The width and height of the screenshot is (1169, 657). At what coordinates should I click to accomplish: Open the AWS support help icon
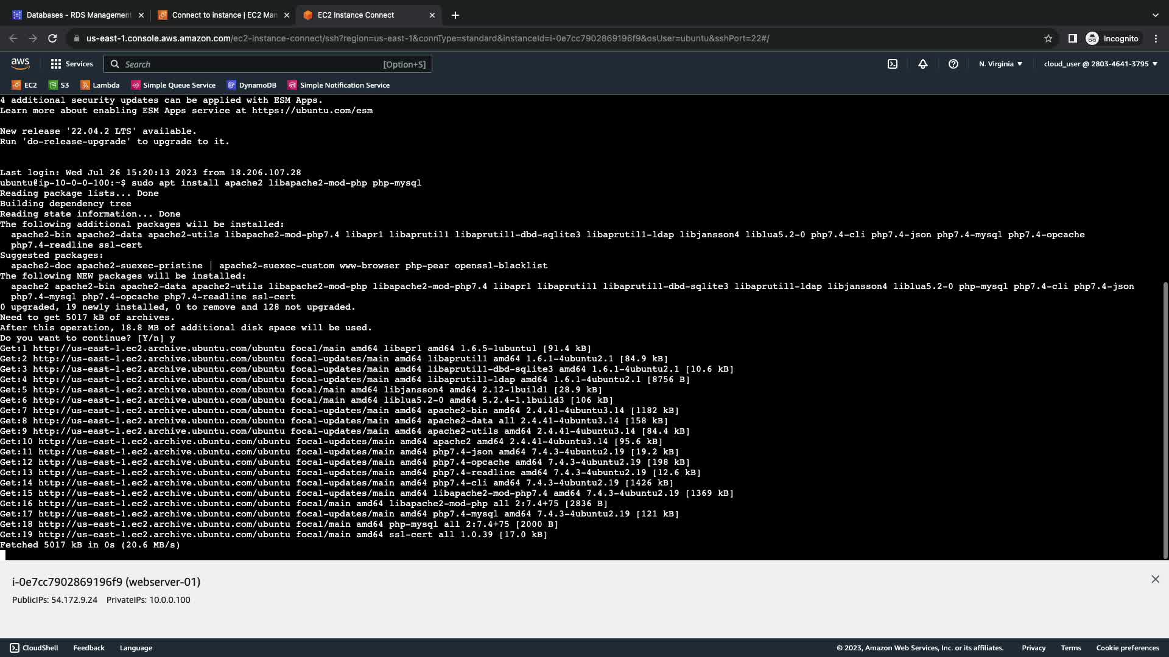(x=953, y=64)
